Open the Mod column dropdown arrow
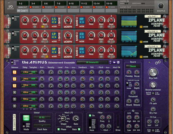Screen dimensions: 173x134 point(119,67)
